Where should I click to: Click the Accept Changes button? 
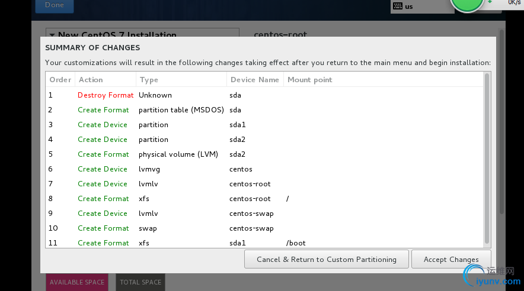coord(451,259)
